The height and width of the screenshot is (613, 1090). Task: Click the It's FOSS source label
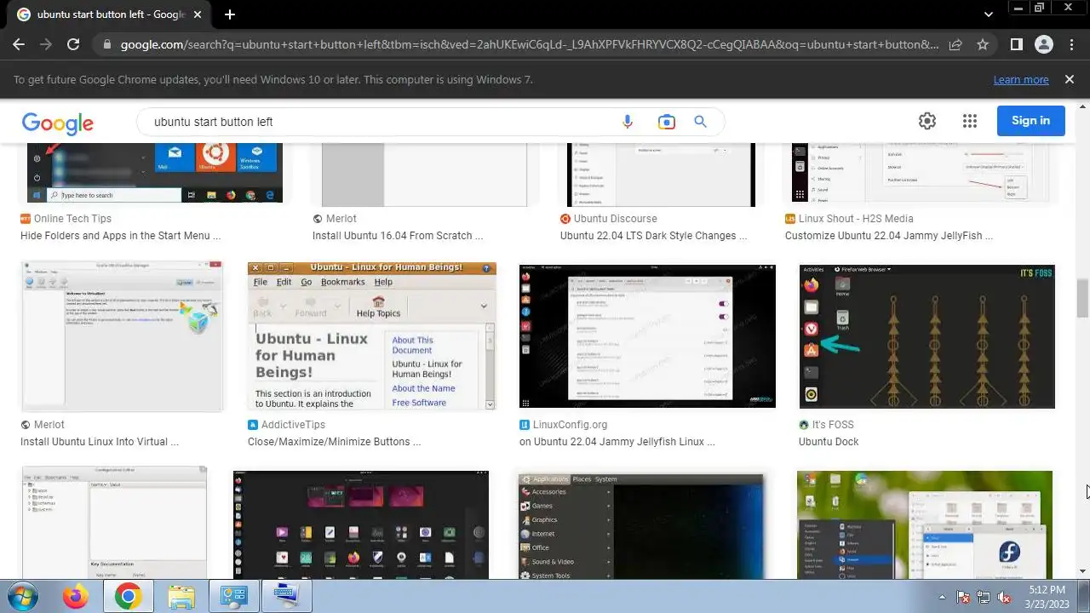click(832, 425)
